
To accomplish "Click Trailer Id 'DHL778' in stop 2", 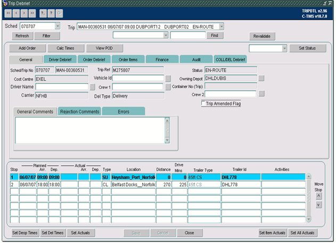I will click(241, 185).
